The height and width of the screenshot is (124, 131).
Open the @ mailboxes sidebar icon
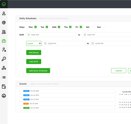4,23
